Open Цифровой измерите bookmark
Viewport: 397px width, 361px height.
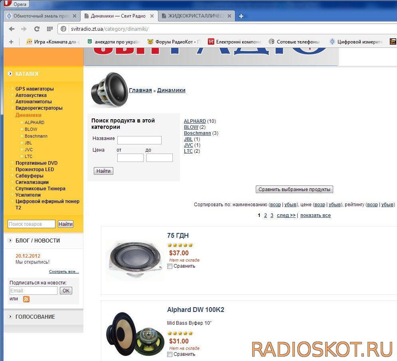coord(356,42)
